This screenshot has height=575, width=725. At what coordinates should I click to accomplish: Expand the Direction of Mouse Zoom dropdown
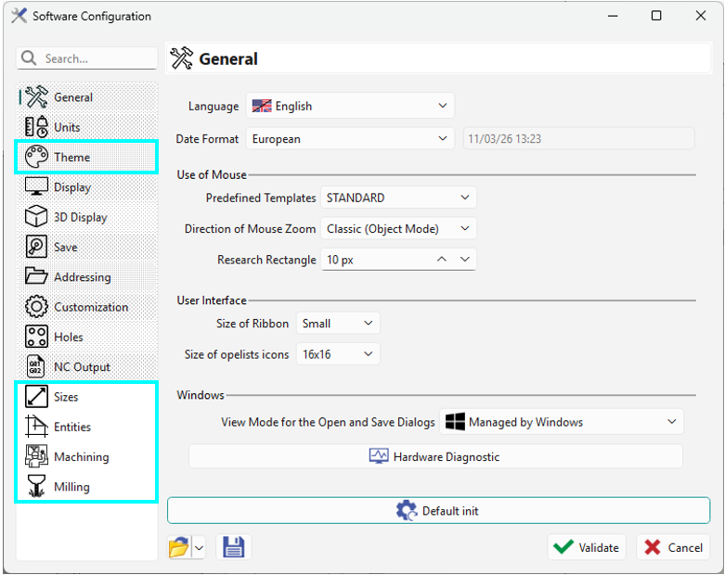click(464, 228)
